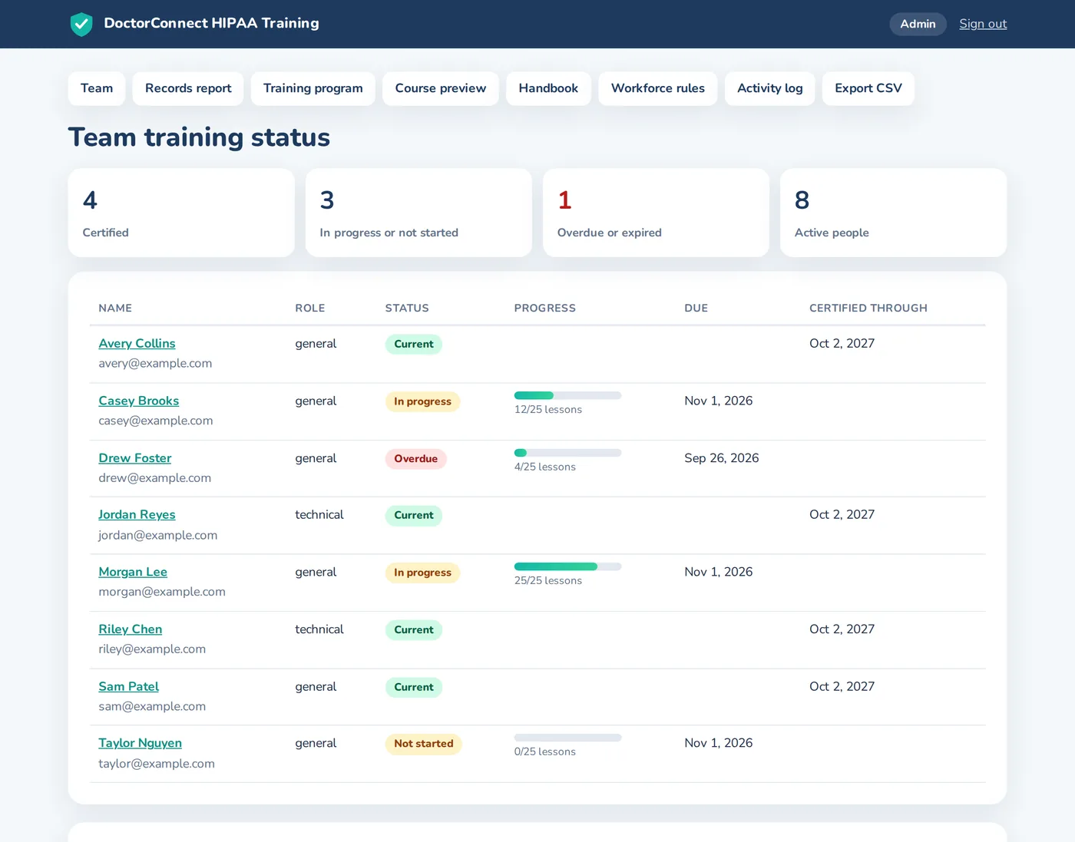
Task: Click avery@example.com email text
Action: pyautogui.click(x=155, y=364)
